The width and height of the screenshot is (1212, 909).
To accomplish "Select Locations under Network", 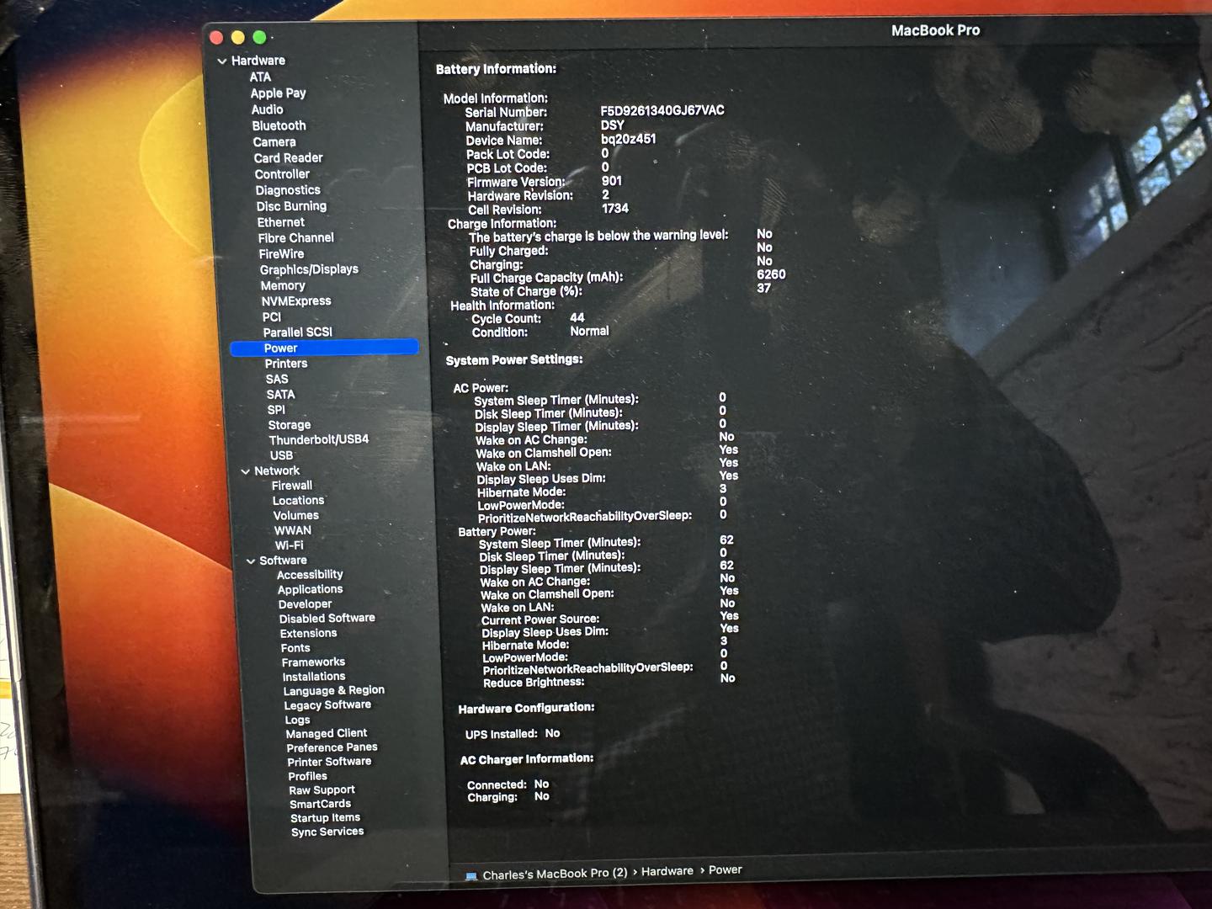I will click(298, 501).
